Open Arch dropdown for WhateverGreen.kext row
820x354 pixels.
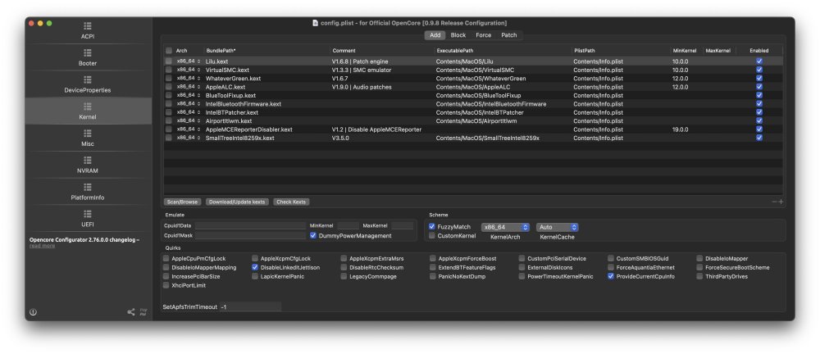[x=189, y=79]
